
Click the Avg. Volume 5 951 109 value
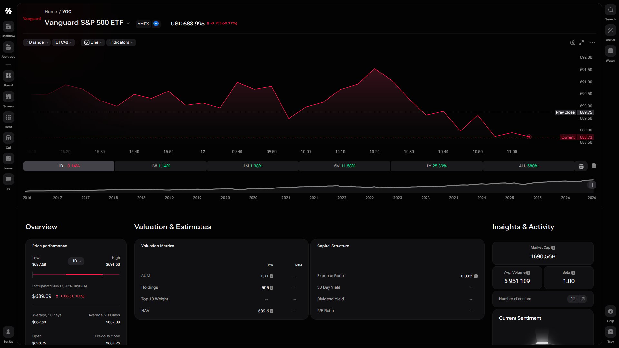tap(517, 281)
